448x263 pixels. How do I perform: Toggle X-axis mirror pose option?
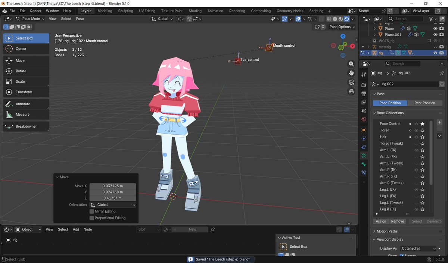(323, 27)
